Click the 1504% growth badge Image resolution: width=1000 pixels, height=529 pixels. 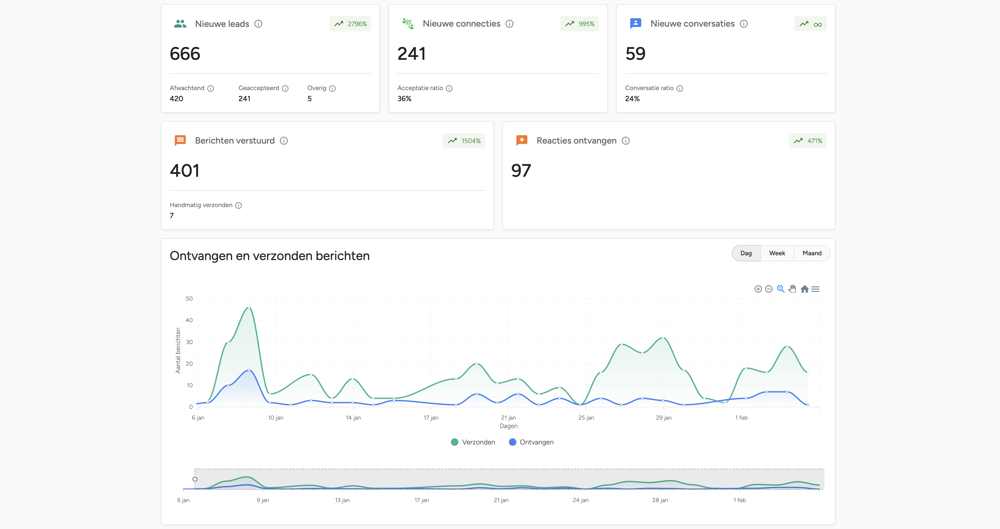tap(464, 140)
